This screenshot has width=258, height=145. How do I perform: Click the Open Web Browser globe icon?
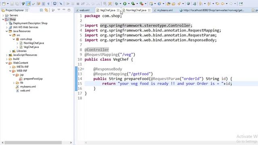click(x=188, y=4)
